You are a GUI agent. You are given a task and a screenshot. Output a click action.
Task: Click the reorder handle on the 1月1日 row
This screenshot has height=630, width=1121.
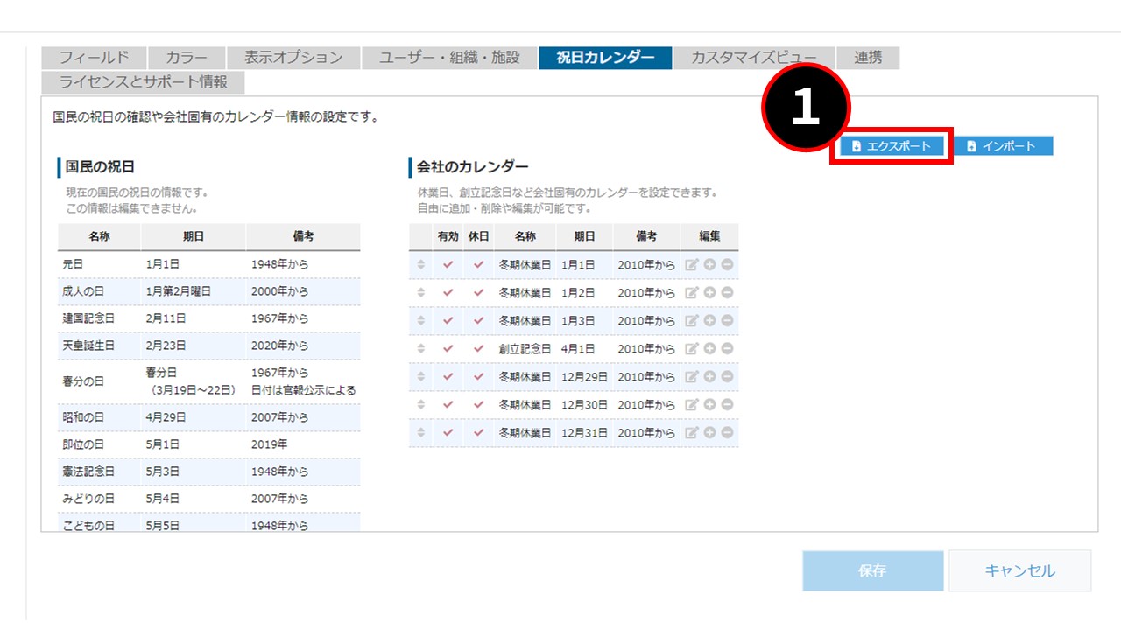pyautogui.click(x=420, y=265)
